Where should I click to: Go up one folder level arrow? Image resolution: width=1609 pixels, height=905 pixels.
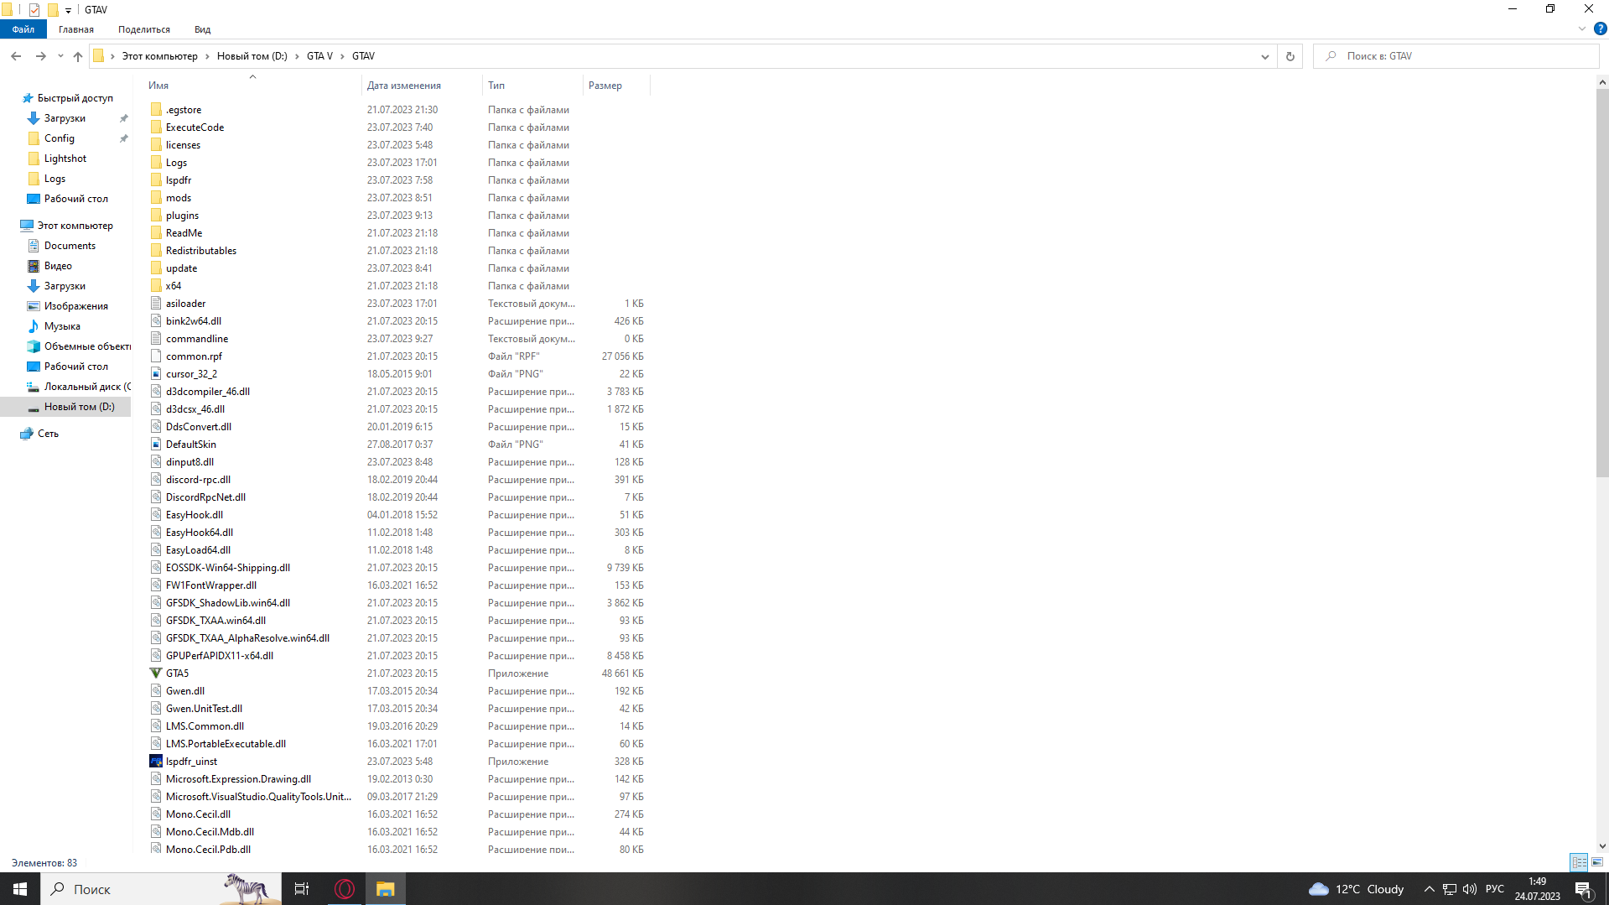[78, 56]
